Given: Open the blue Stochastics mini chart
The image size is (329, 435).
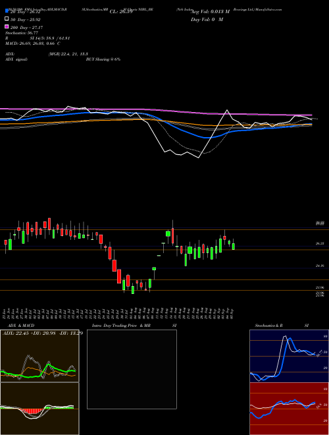Looking at the screenshot, I should 289,356.
